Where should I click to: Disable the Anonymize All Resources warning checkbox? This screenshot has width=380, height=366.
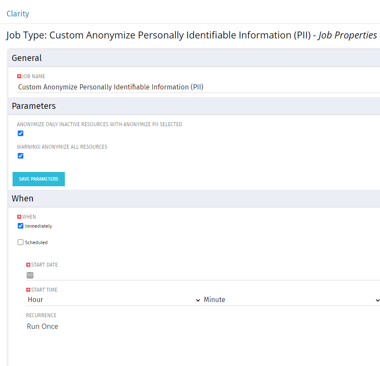[x=20, y=156]
